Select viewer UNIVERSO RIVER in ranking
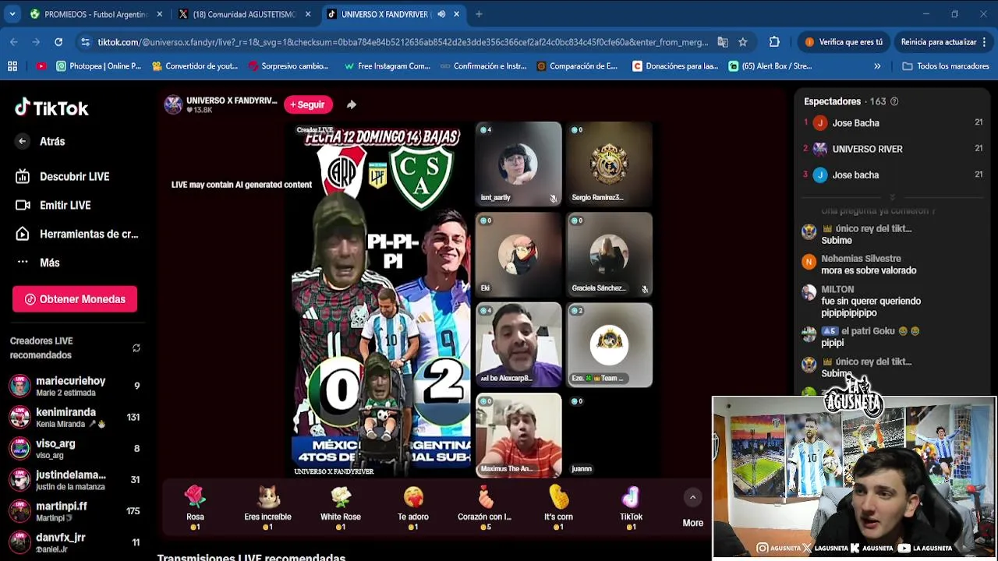 (x=894, y=149)
